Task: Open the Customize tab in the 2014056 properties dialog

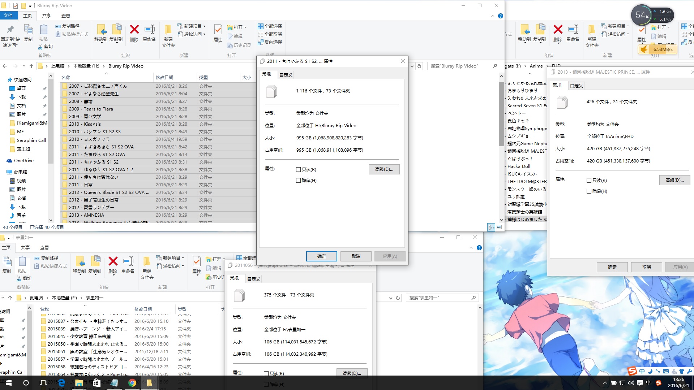Action: point(253,279)
